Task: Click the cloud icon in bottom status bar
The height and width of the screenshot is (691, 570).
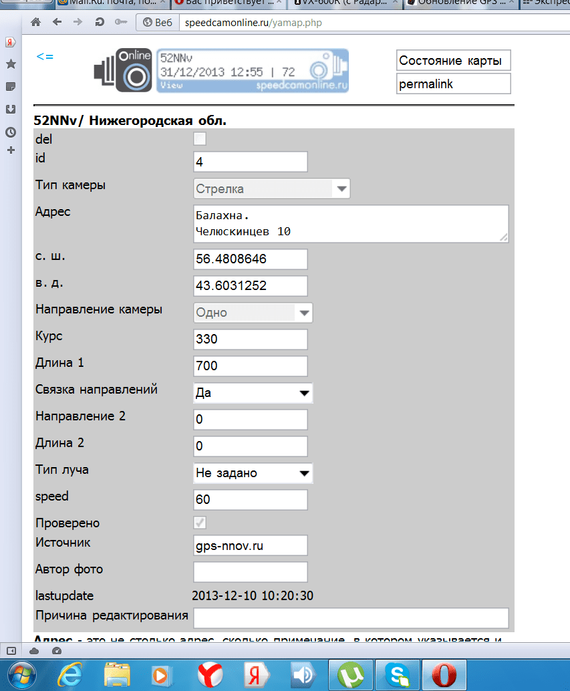Action: (34, 651)
